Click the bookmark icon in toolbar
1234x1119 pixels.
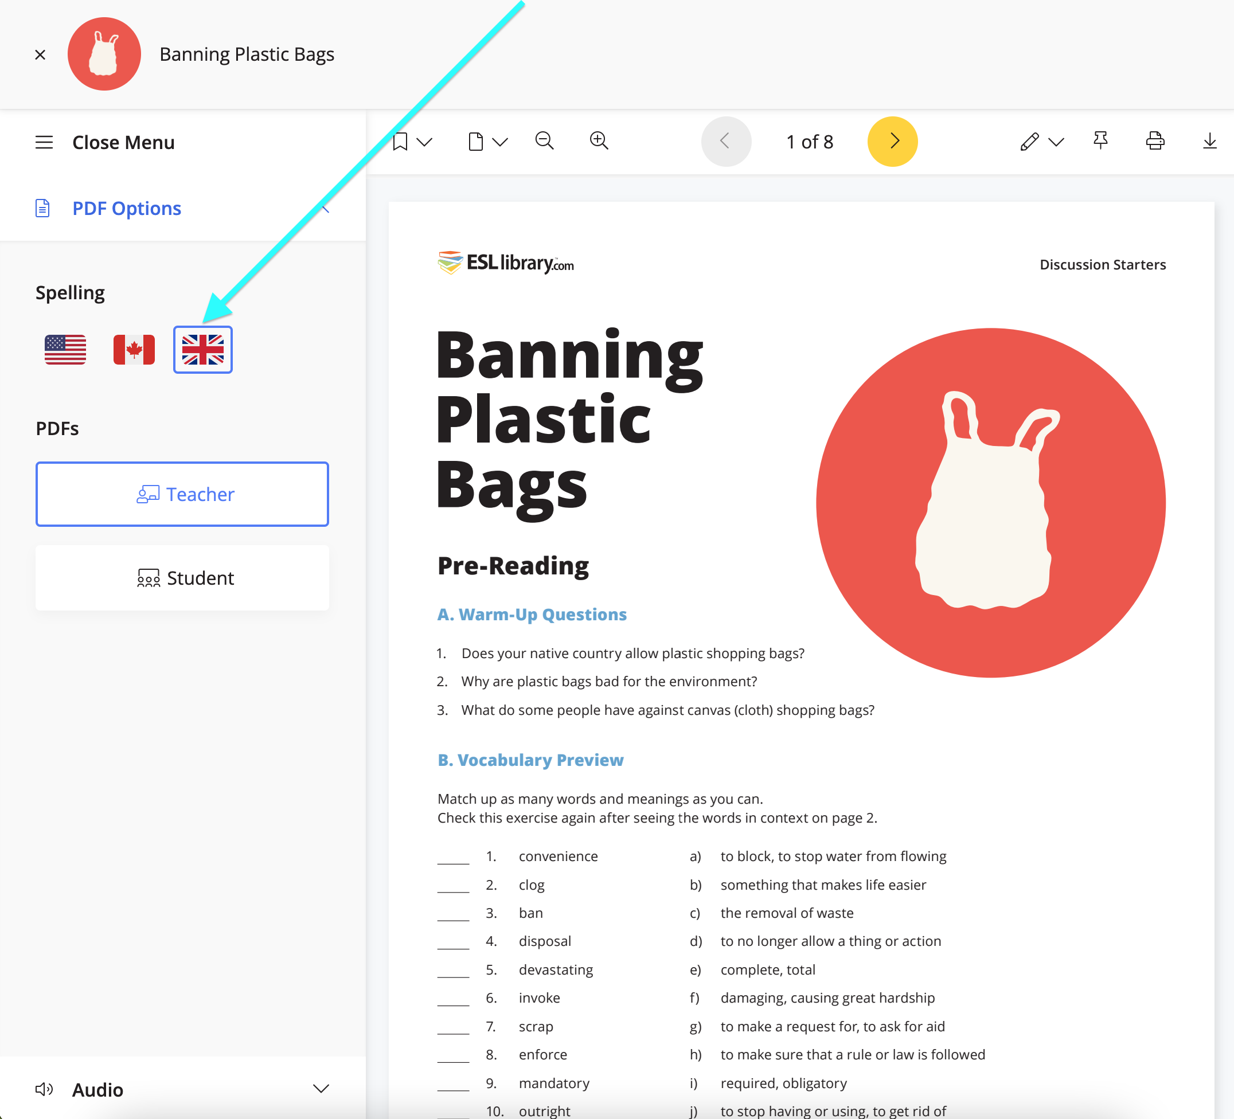tap(400, 142)
